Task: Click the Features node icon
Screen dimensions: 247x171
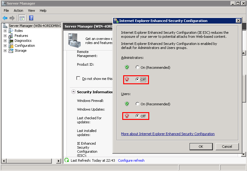Action: pos(11,36)
